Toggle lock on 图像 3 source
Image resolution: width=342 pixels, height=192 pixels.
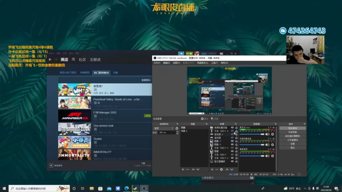[236, 141]
